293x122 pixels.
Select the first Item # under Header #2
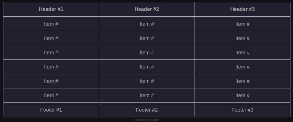pyautogui.click(x=146, y=24)
